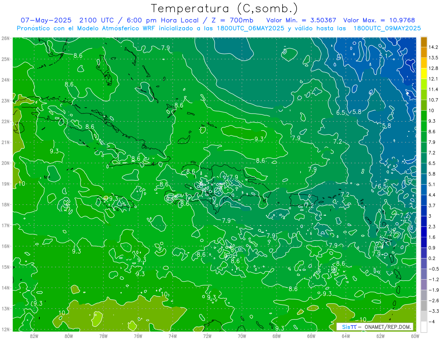Click the 78W longitude axis label
Image resolution: width=441 pixels, height=341 pixels.
(x=103, y=335)
